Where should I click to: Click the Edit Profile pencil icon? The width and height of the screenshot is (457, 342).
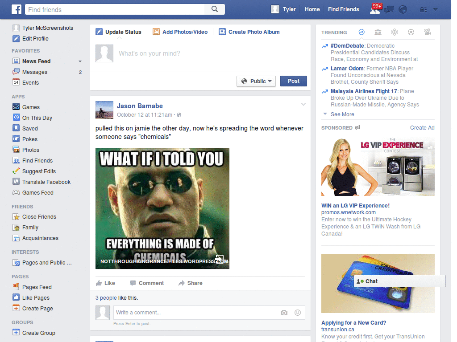[x=16, y=38]
